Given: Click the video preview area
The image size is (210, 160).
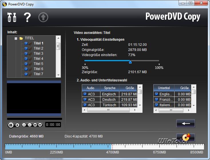Looking at the screenshot, I should pyautogui.click(x=34, y=98).
